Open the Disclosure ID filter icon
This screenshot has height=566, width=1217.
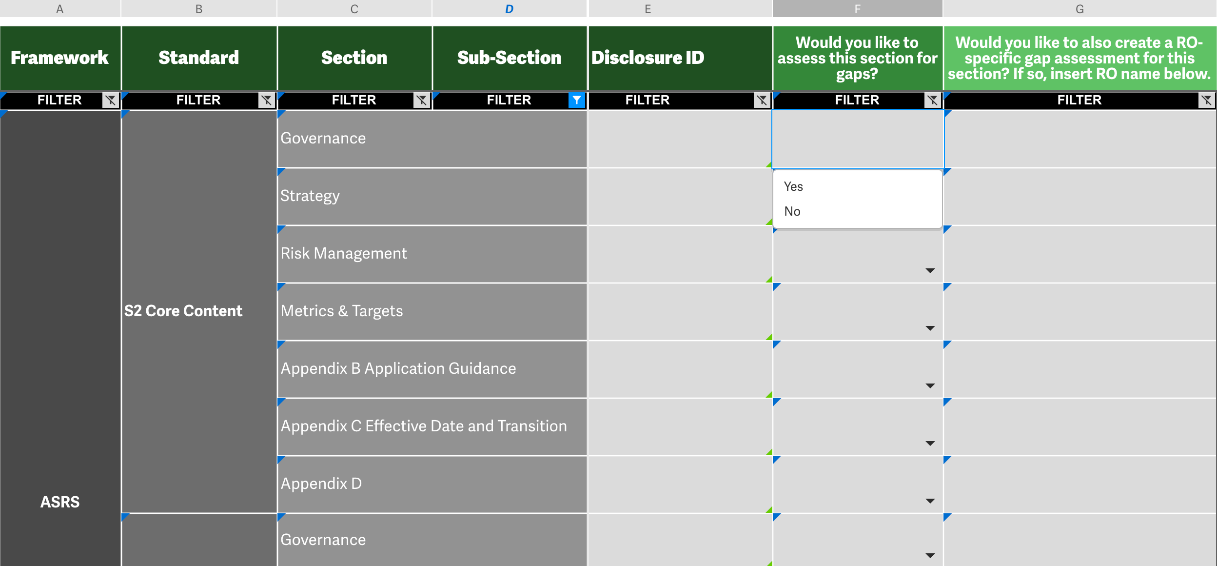click(x=762, y=100)
